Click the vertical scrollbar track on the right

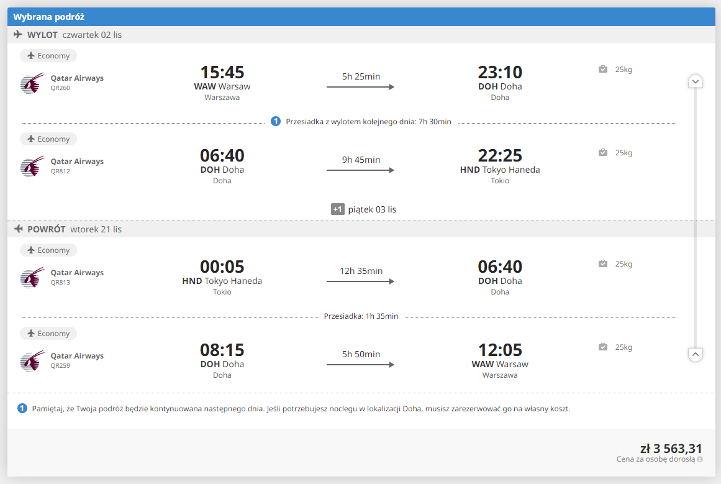(x=696, y=218)
